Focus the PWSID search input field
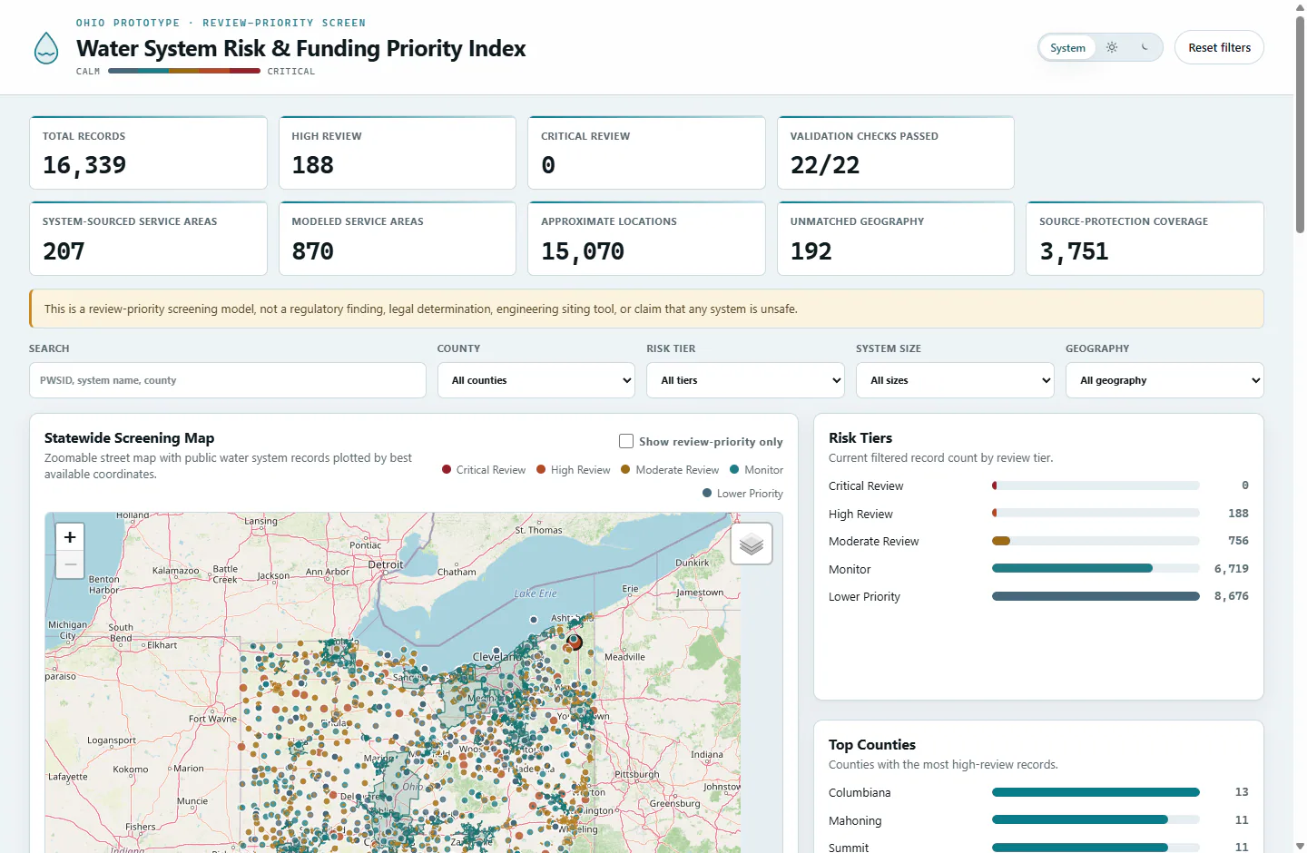 [x=228, y=380]
